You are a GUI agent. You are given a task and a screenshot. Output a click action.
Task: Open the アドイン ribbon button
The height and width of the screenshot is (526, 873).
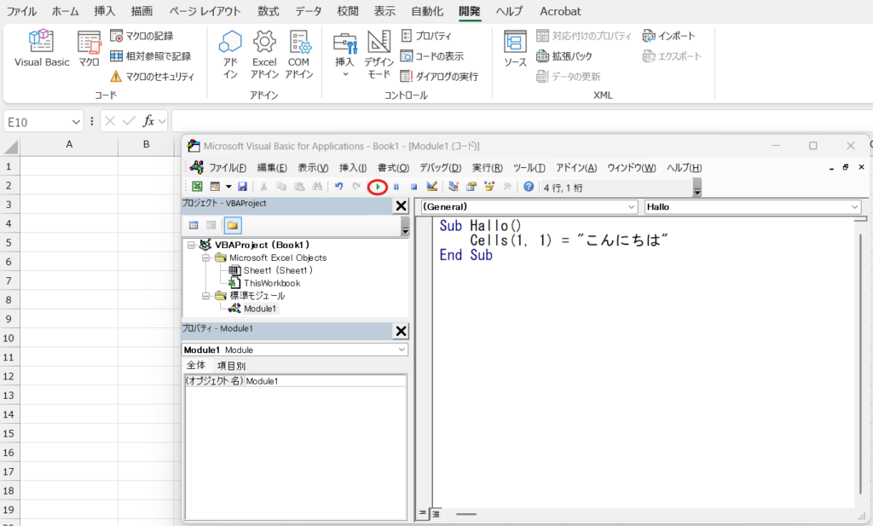pos(230,55)
